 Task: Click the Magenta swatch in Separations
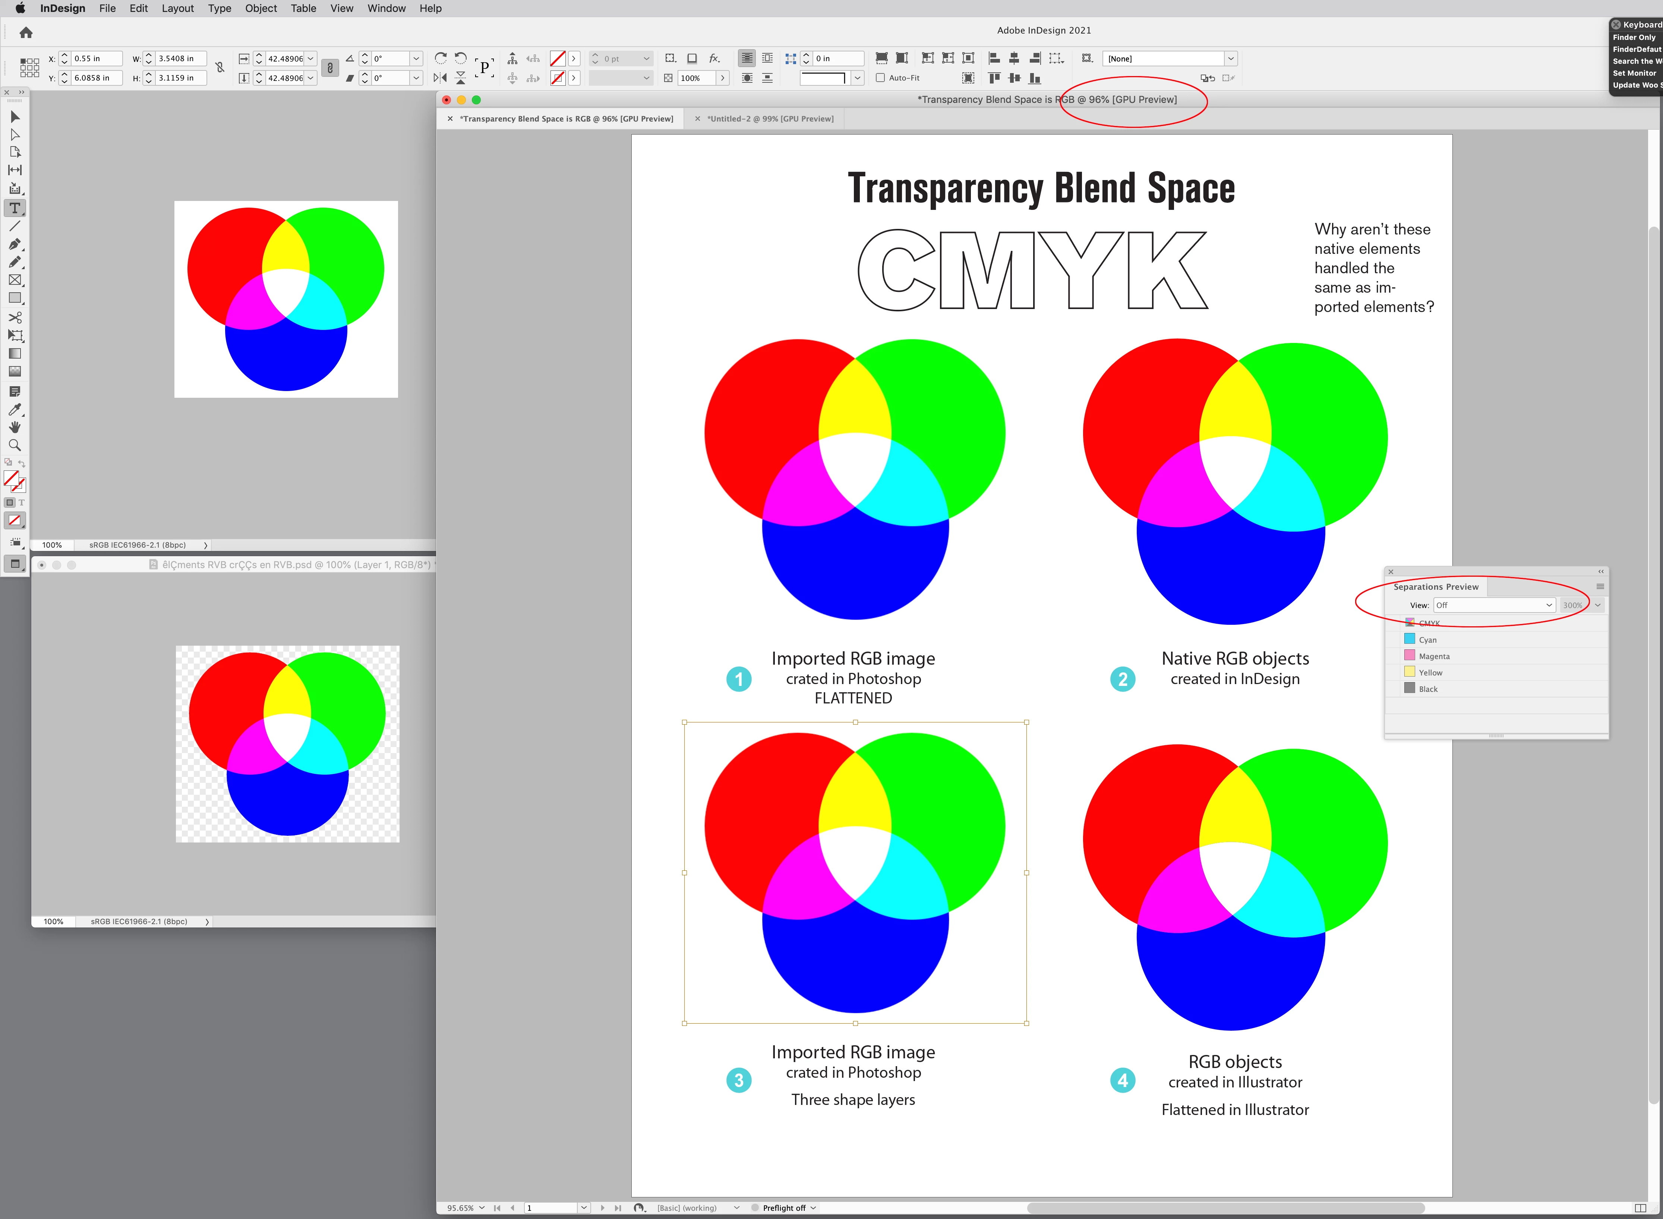[1409, 656]
